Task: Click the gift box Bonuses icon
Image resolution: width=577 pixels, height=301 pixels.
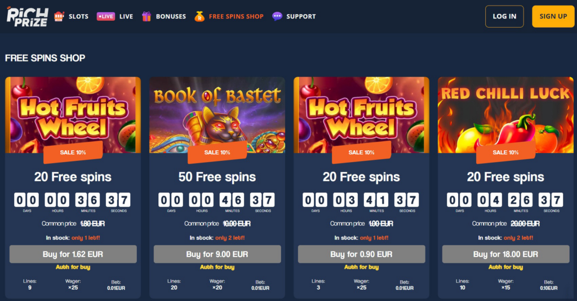Action: point(147,16)
